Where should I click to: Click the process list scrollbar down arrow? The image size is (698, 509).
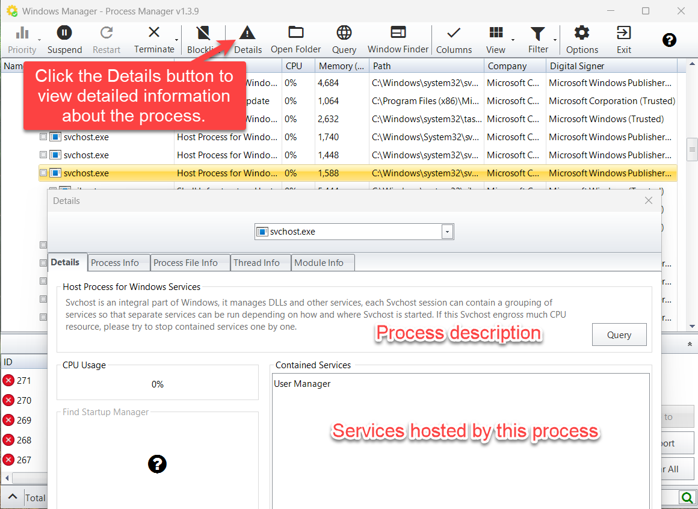692,326
